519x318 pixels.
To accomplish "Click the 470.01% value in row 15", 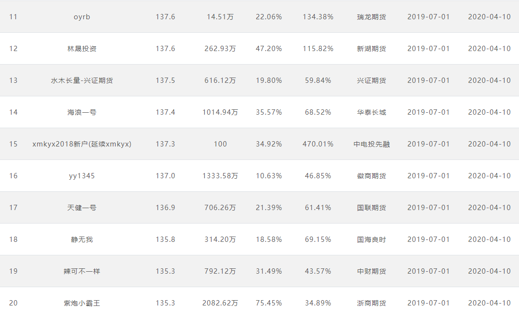I will click(318, 144).
